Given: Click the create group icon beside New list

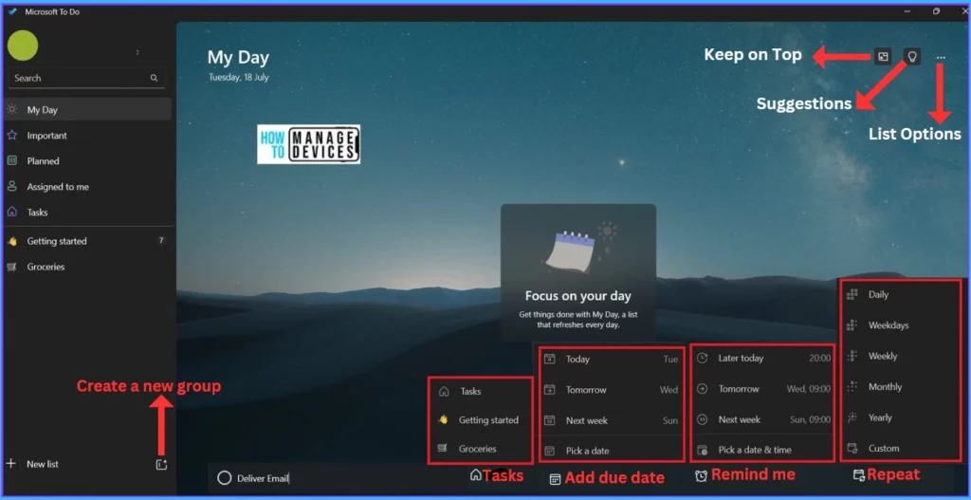Looking at the screenshot, I should (x=161, y=465).
